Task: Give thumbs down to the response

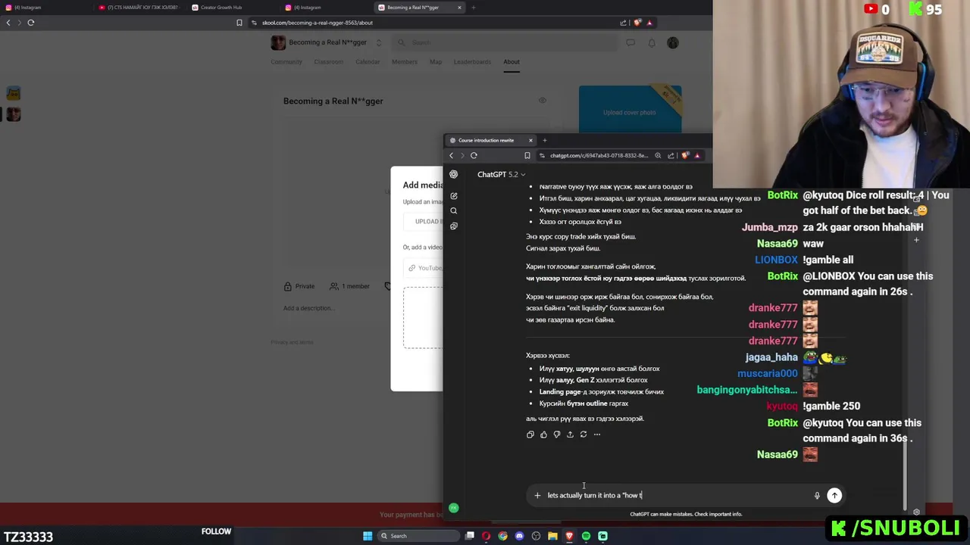Action: pyautogui.click(x=557, y=434)
